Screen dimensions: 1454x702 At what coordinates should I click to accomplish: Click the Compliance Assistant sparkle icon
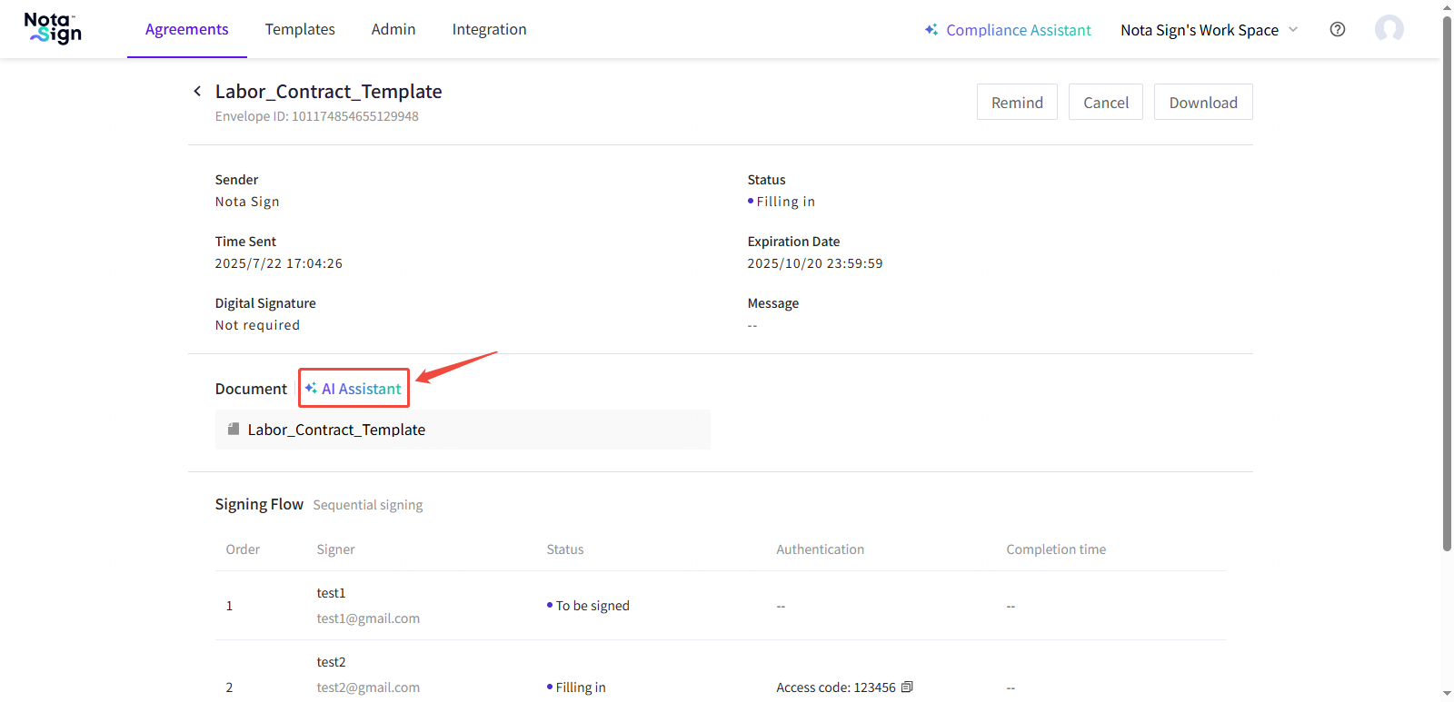point(931,30)
